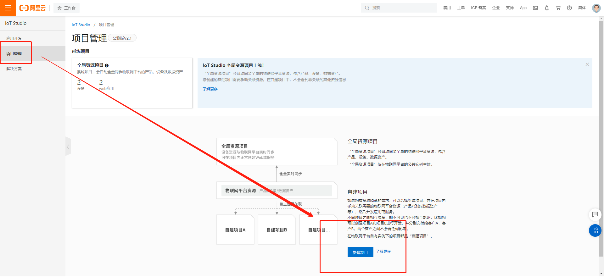Open the shopping cart icon
604x277 pixels.
(x=558, y=8)
